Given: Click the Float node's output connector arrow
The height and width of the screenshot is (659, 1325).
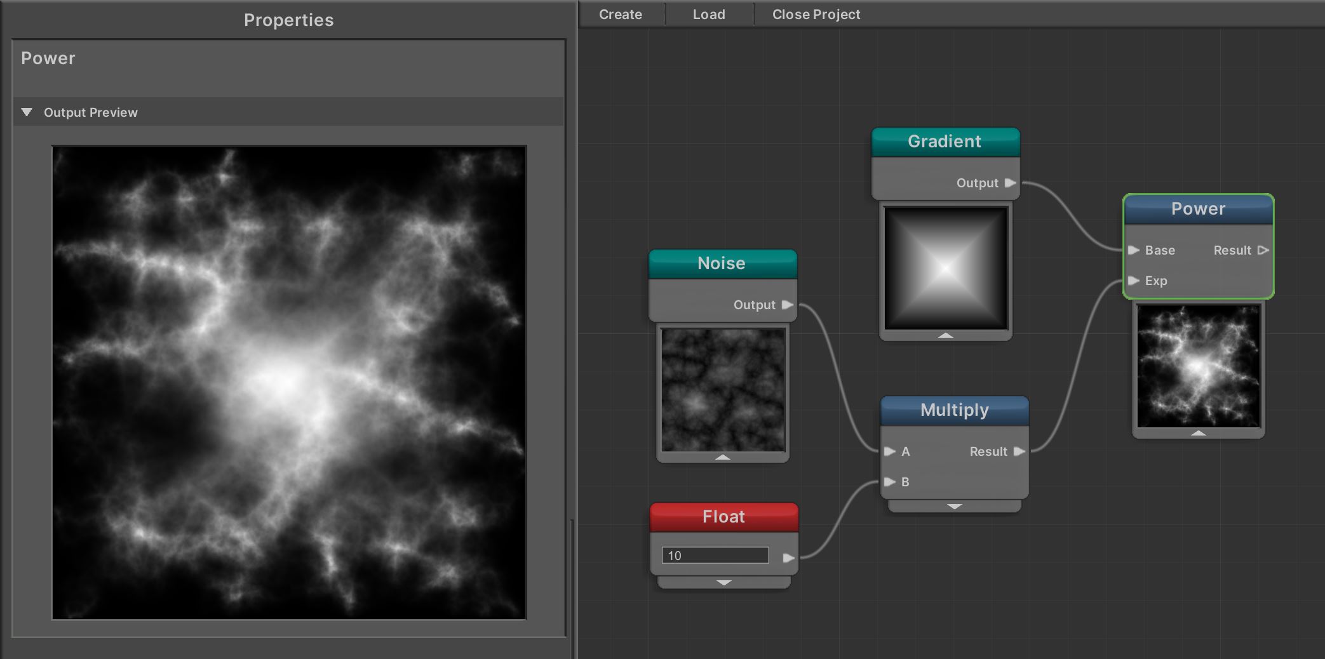Looking at the screenshot, I should point(790,557).
